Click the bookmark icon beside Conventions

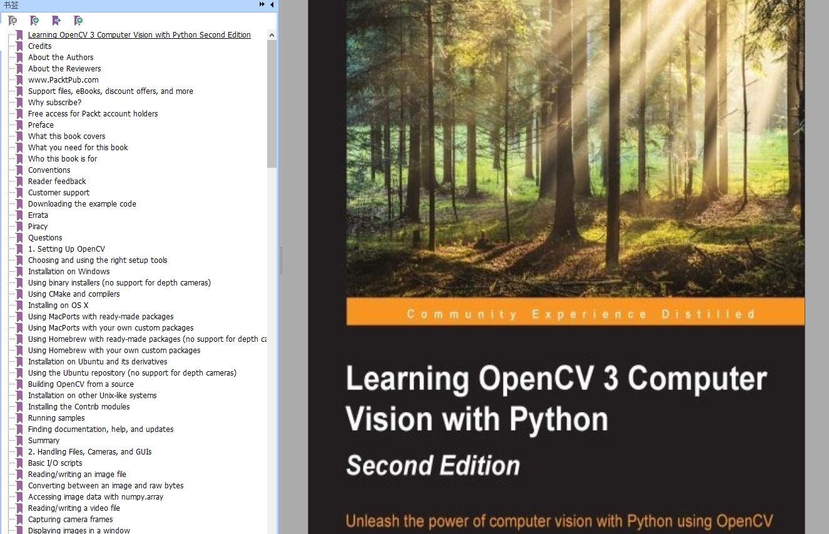(20, 170)
